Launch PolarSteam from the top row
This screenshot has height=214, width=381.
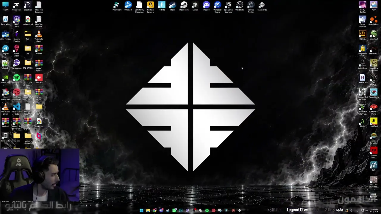coord(117,6)
